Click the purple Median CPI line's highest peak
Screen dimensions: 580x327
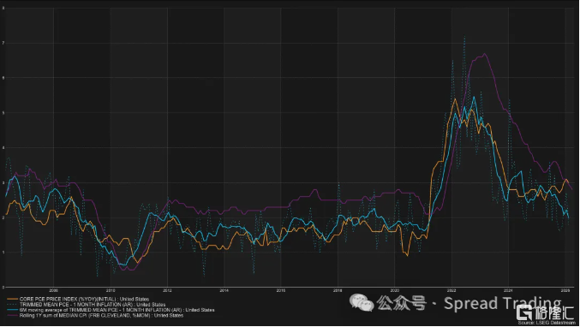[485, 54]
